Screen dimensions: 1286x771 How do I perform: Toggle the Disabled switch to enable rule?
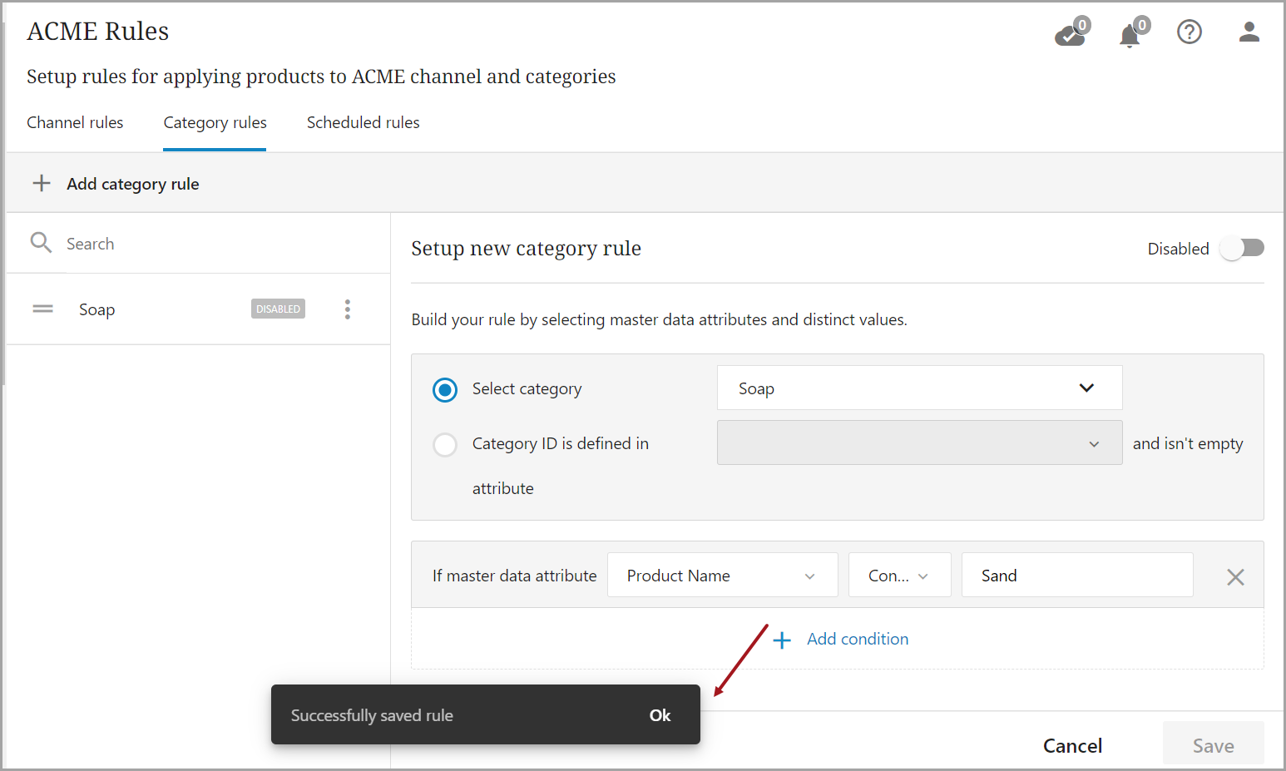tap(1242, 248)
